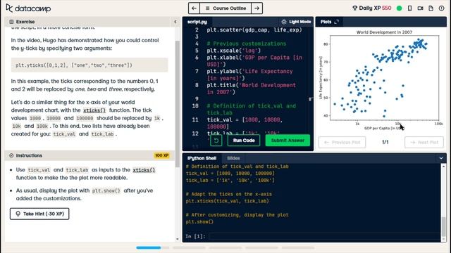Screen dimensions: 451x253
Task: Click plt.xticks(tick_val, tick_lab) shell line
Action: [227, 201]
